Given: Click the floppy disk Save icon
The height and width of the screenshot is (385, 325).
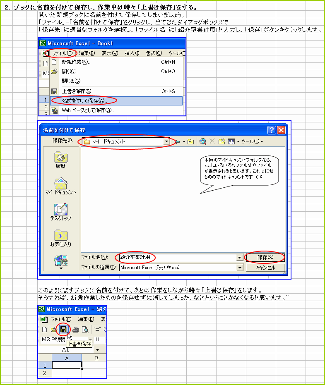Looking at the screenshot, I should pyautogui.click(x=63, y=329).
